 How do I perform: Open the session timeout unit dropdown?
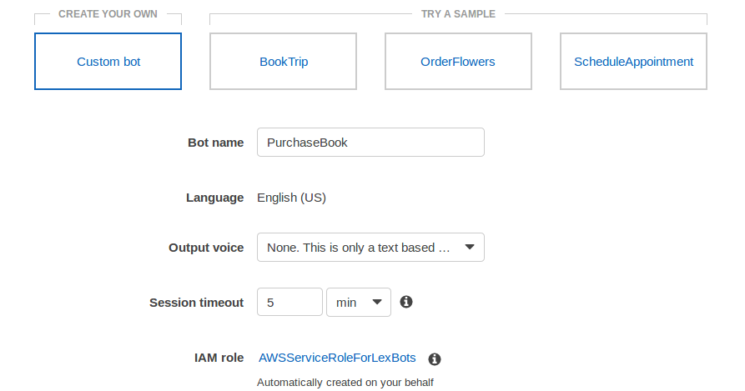(359, 303)
